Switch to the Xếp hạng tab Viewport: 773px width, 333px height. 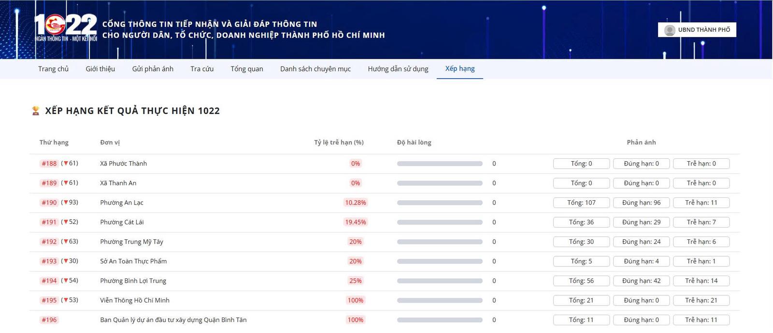pos(460,69)
